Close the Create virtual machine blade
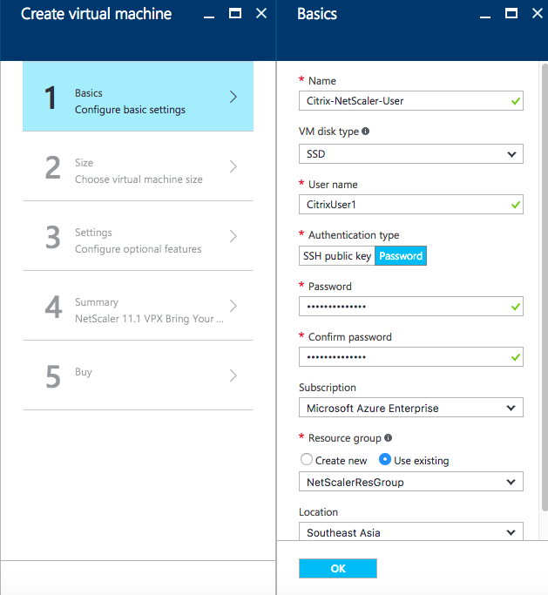 (261, 14)
